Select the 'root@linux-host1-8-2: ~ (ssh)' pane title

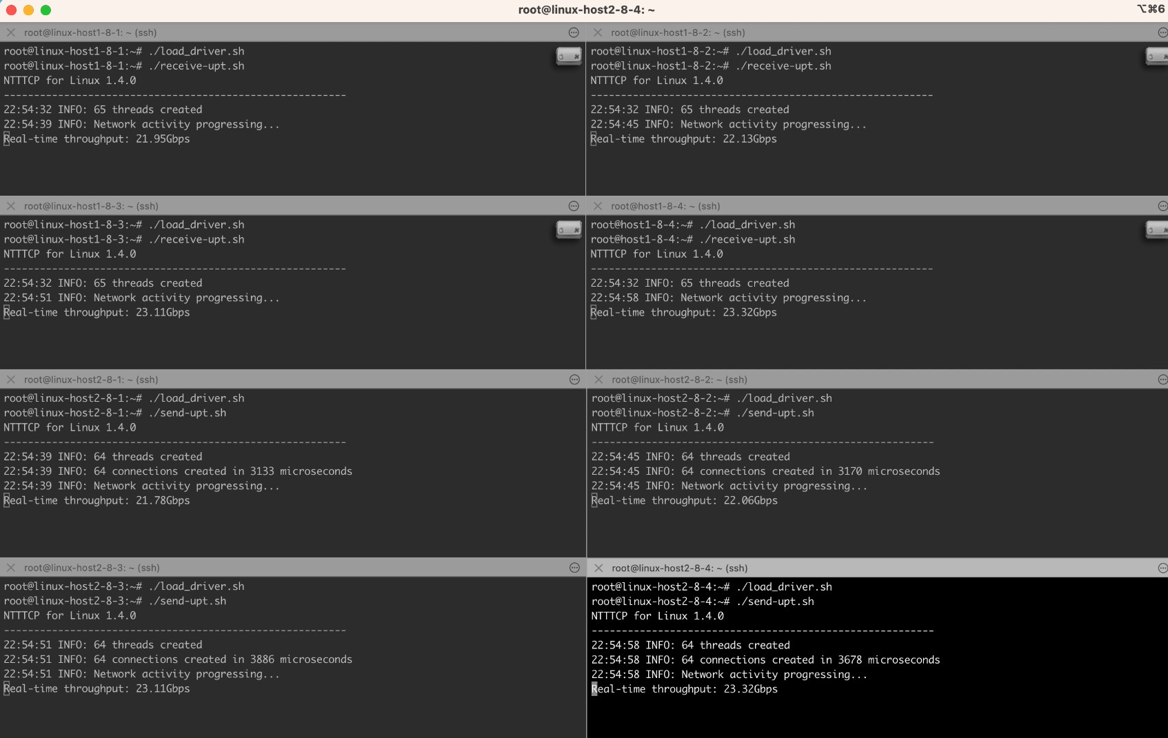(x=678, y=32)
